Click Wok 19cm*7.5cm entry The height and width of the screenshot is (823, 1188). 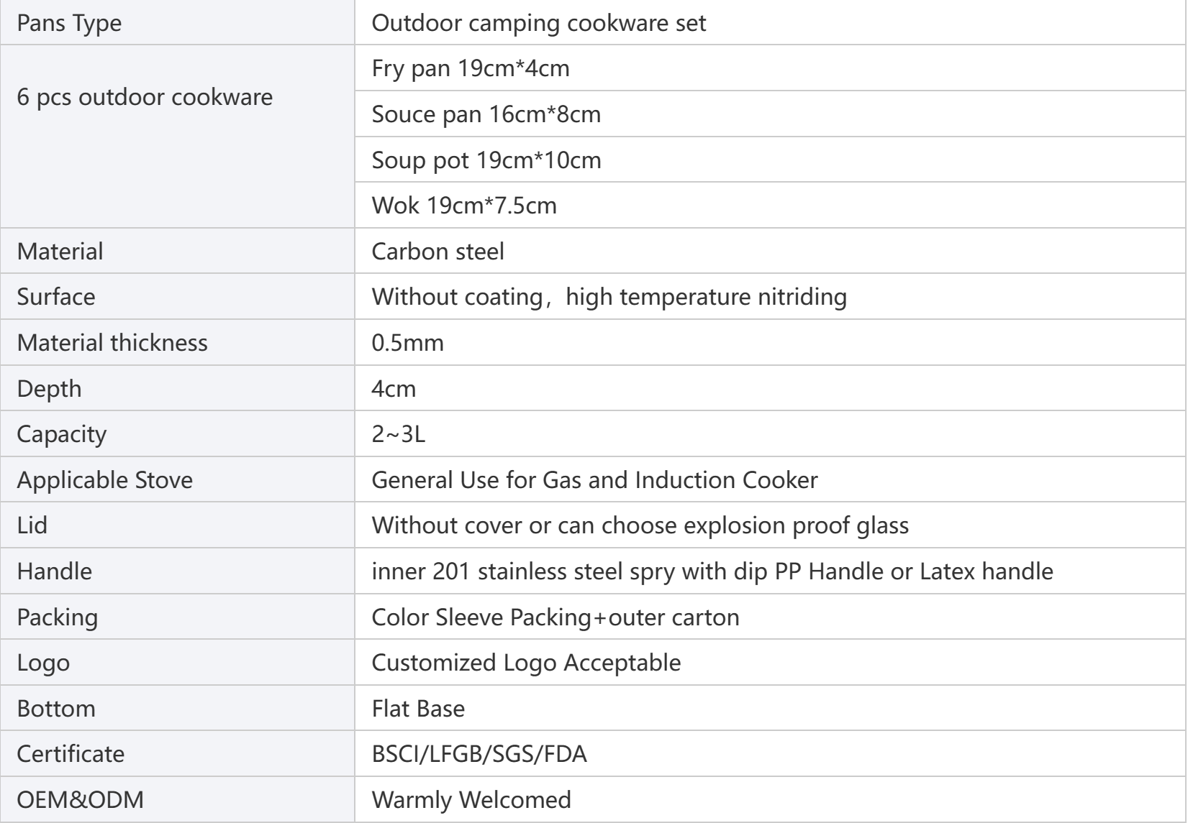point(463,206)
